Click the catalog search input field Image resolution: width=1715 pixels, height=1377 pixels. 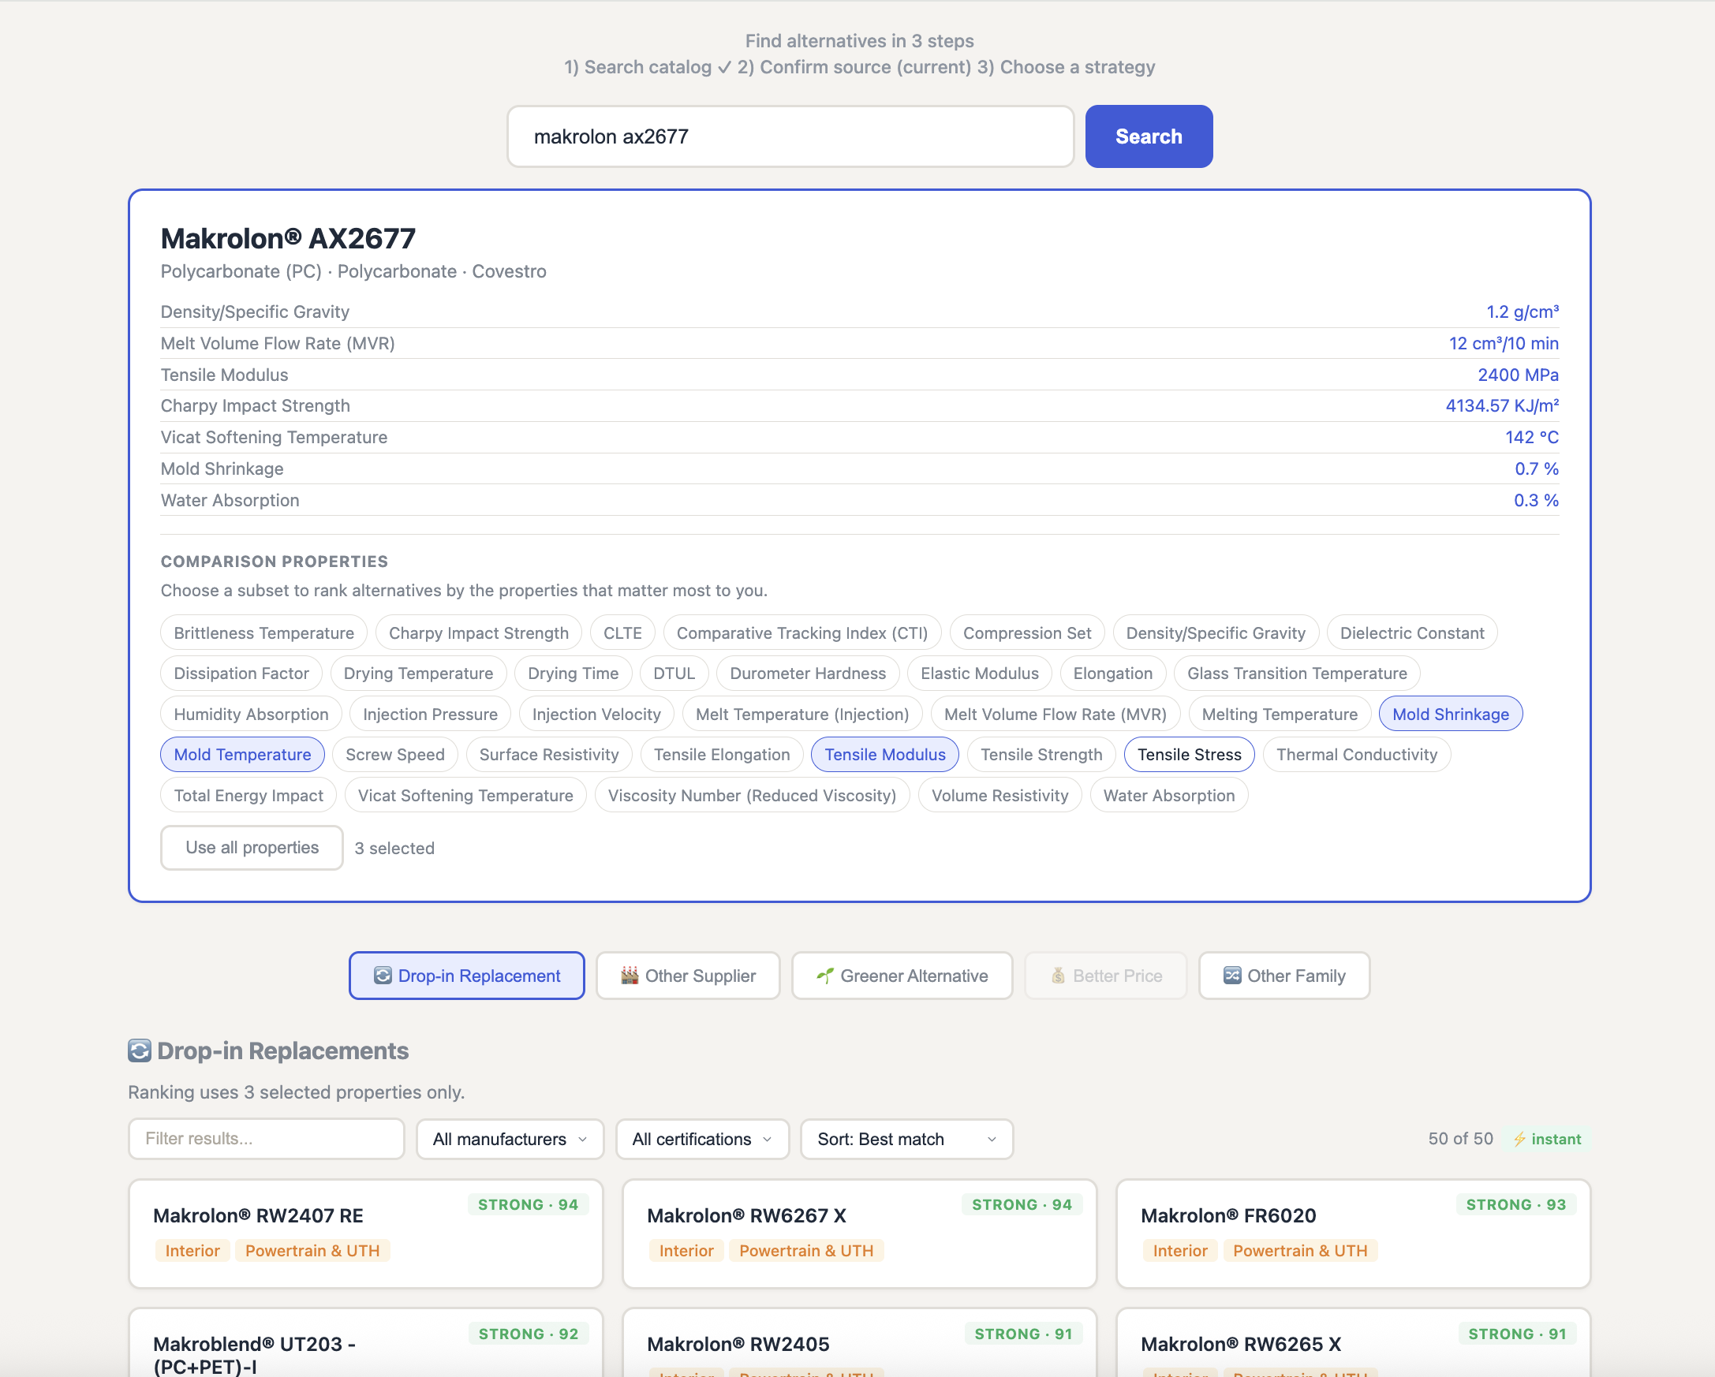tap(790, 136)
